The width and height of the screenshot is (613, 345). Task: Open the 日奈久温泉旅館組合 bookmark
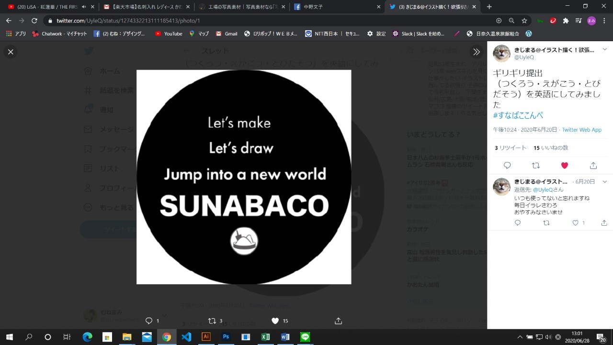tap(493, 34)
